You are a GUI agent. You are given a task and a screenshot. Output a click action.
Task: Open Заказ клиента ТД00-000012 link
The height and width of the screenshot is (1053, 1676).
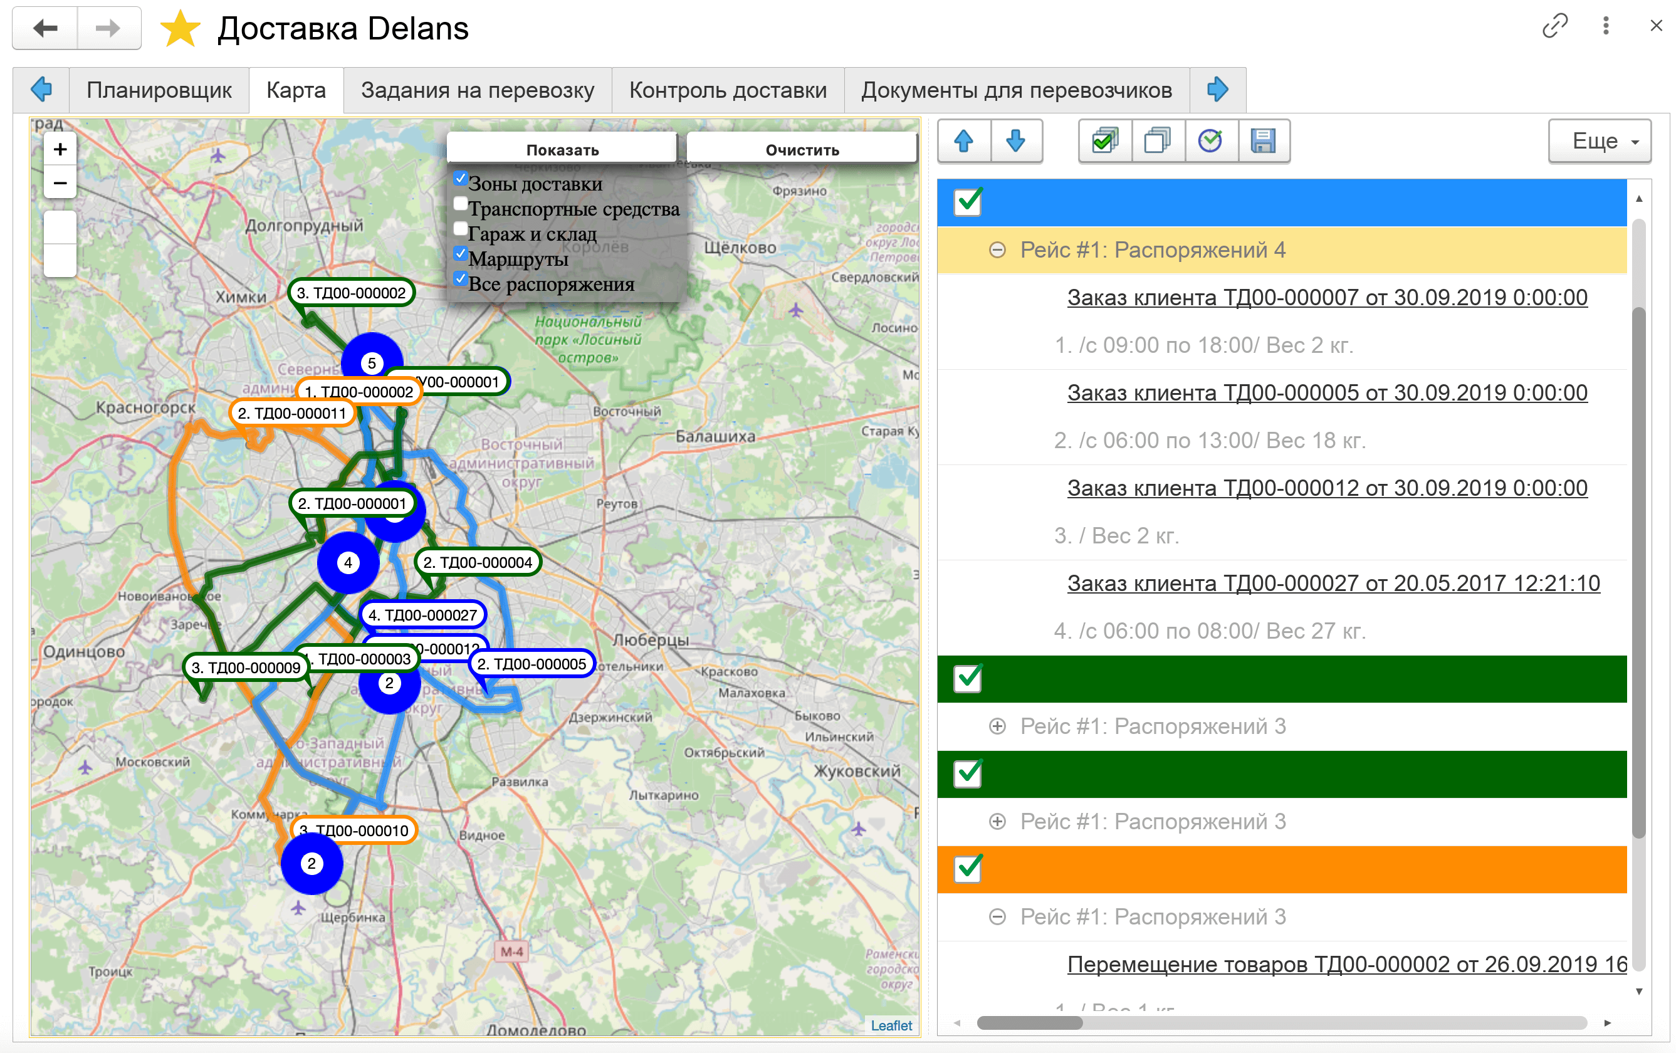[x=1327, y=488]
